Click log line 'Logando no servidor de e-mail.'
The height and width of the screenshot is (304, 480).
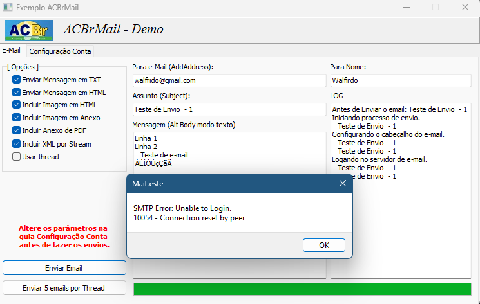coord(379,159)
